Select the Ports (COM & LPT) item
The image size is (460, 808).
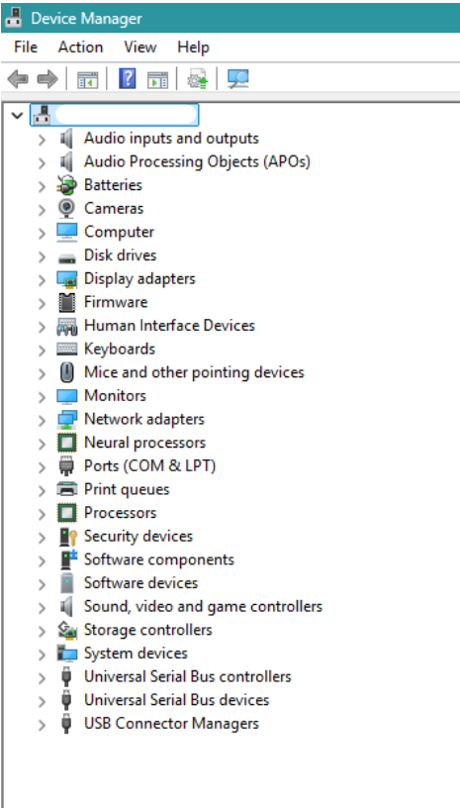[x=149, y=465]
